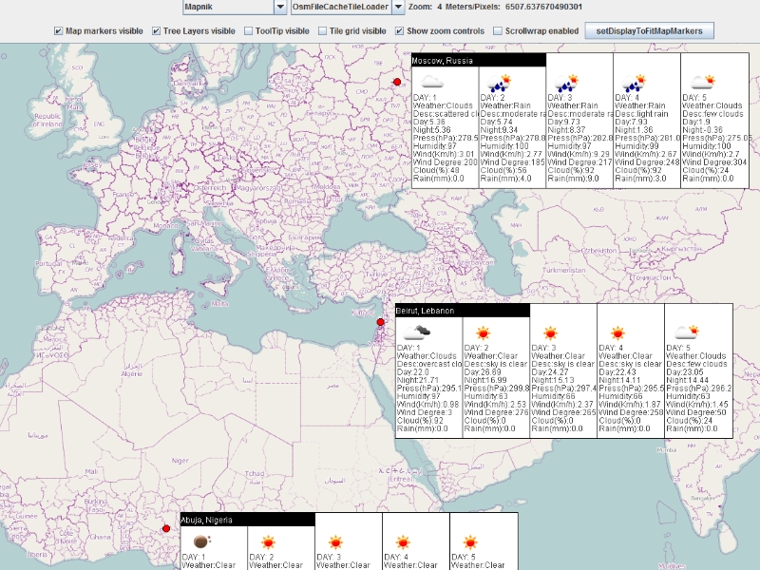Click Abuja Day 1 night clear icon
Image resolution: width=760 pixels, height=570 pixels.
pos(201,541)
